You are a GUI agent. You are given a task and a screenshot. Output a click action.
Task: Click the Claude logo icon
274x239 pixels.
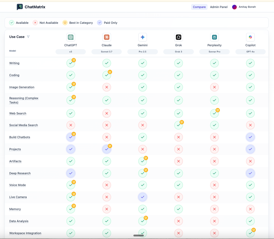tap(107, 37)
